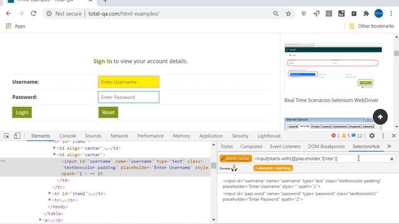
Task: Click the Enter Username field
Action: (x=129, y=82)
